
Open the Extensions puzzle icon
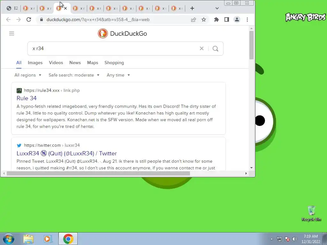pyautogui.click(x=217, y=19)
